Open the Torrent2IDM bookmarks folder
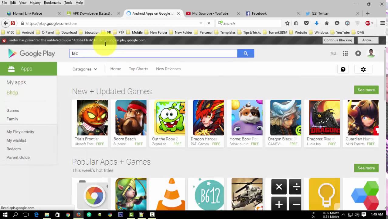 275,32
